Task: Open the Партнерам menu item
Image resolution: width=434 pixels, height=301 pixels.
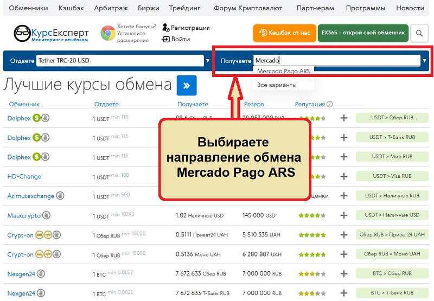Action: [x=315, y=8]
